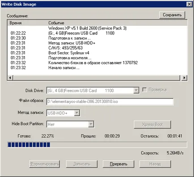
Task: Select log row 'Подготовка к записи ...'
Action: click(97, 38)
